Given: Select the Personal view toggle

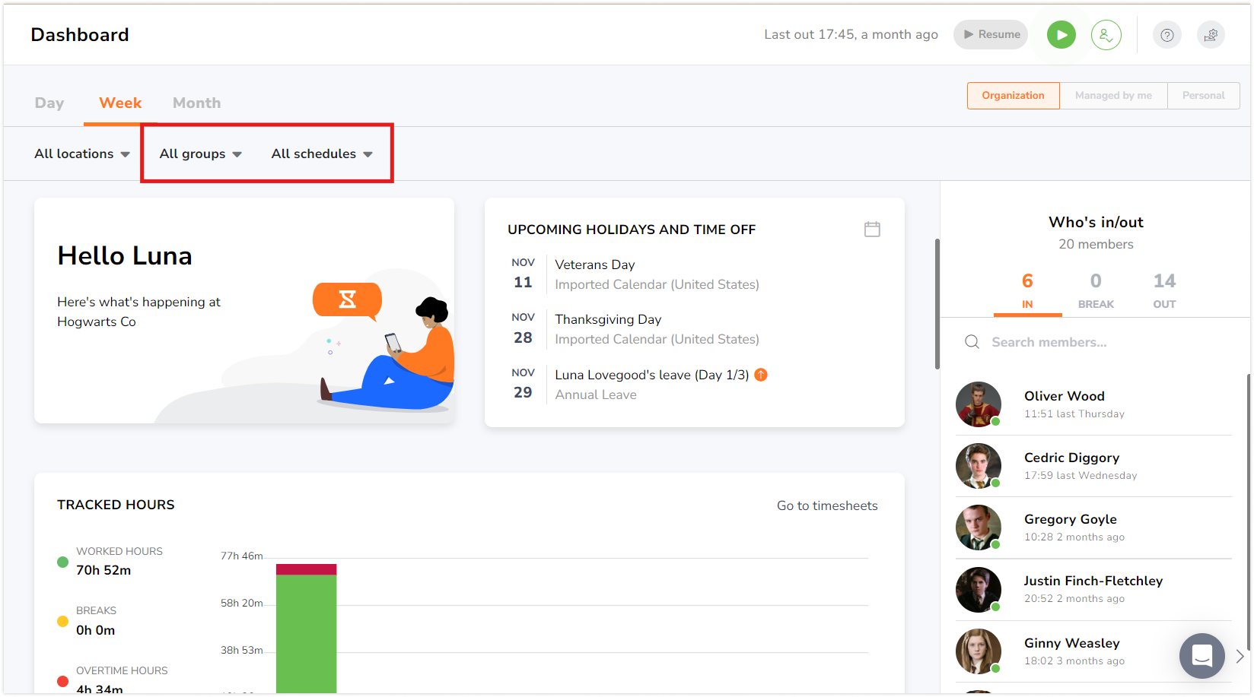Looking at the screenshot, I should pyautogui.click(x=1203, y=96).
